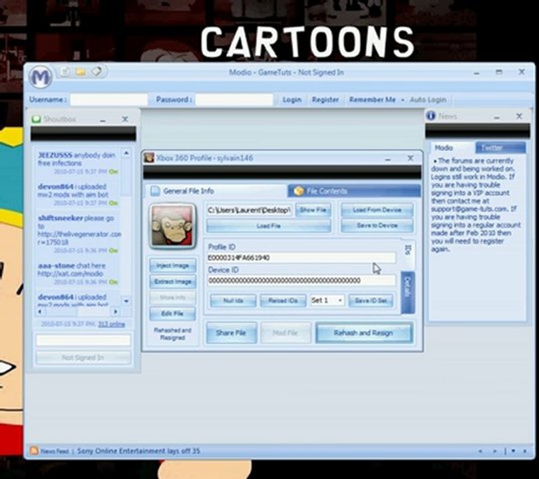Click the yellow folder quick-access icon

(x=81, y=71)
